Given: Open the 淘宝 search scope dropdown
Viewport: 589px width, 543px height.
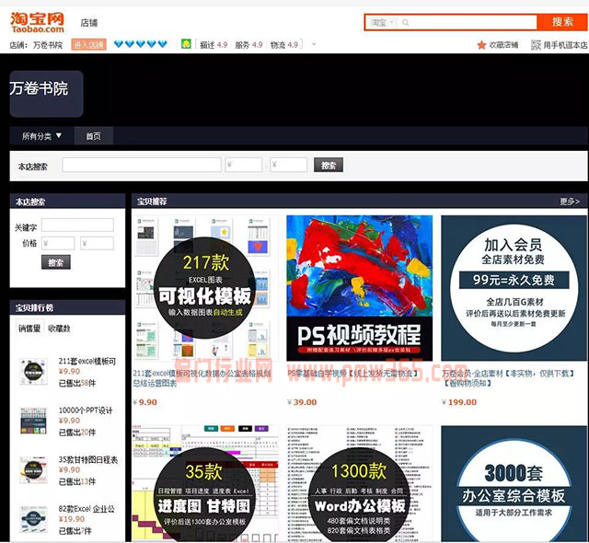Looking at the screenshot, I should click(x=382, y=22).
